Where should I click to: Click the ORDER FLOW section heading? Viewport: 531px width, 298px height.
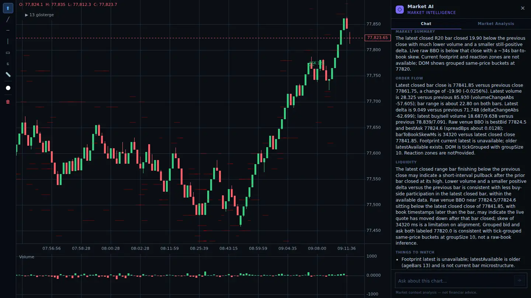pos(409,78)
